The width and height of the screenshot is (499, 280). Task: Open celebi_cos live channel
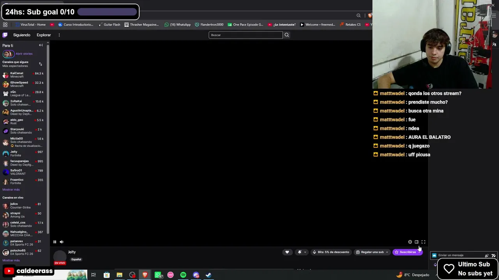pos(23,224)
